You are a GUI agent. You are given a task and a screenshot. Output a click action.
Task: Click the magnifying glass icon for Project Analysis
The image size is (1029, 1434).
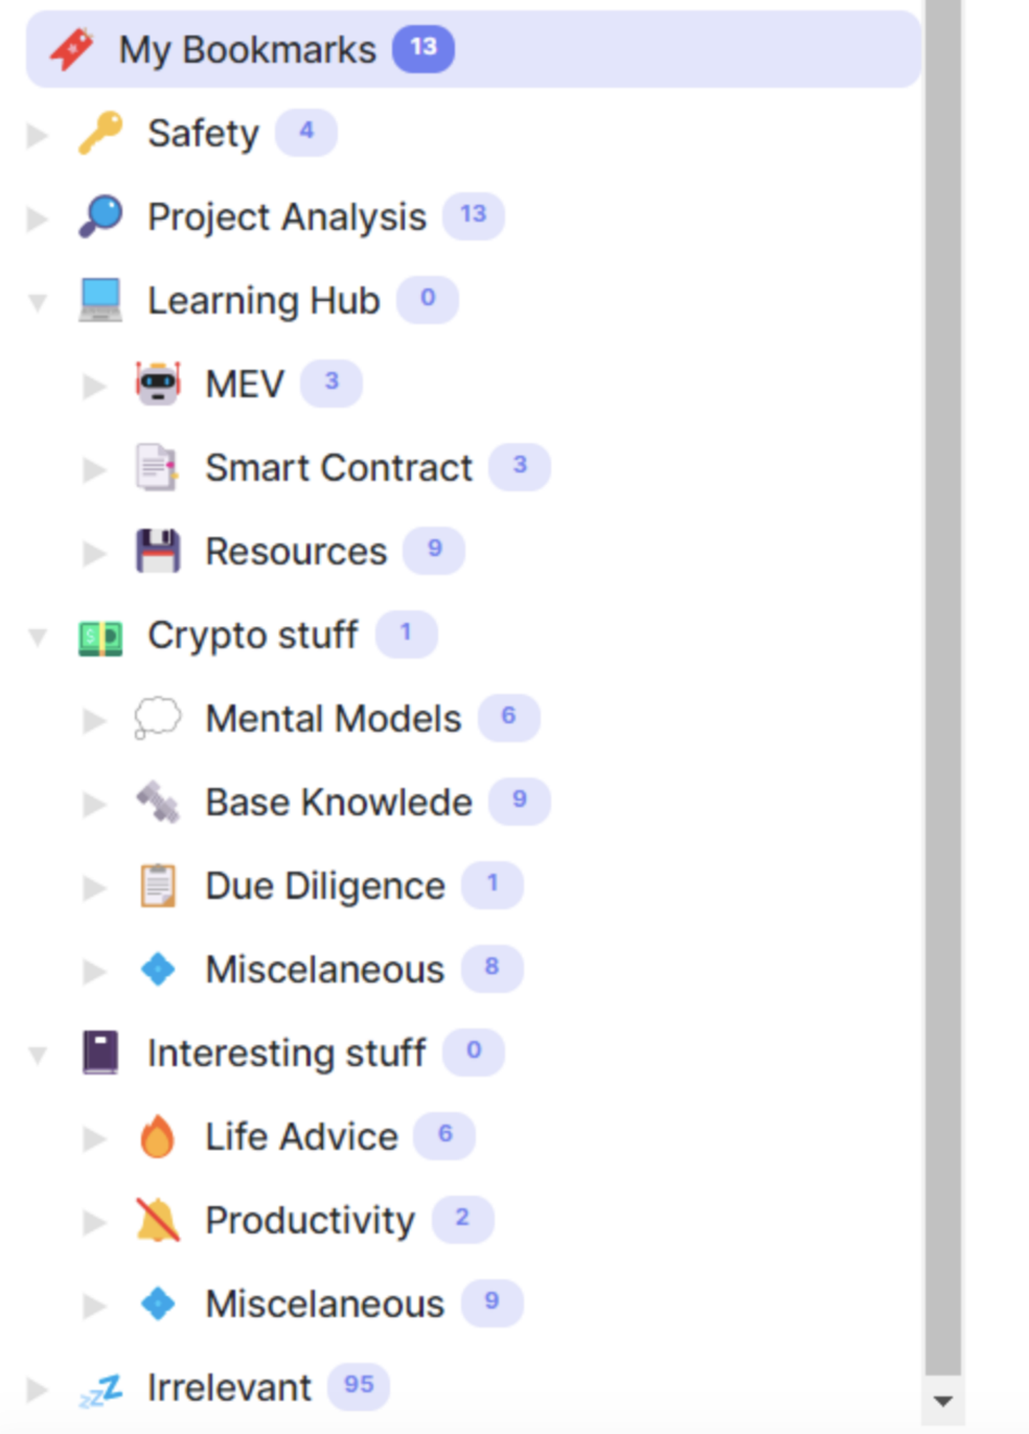[100, 216]
